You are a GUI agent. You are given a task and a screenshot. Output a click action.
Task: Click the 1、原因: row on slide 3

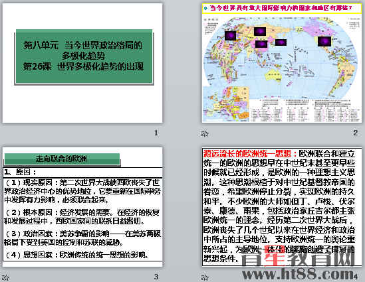point(82,172)
